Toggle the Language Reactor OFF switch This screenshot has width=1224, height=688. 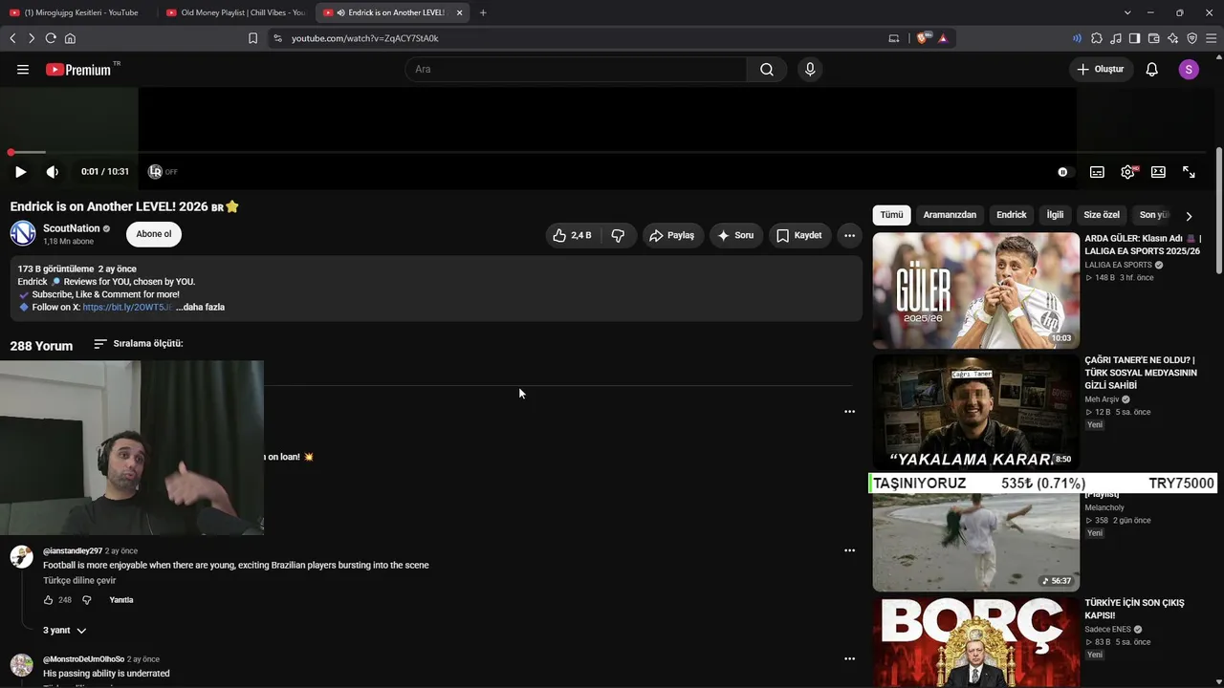pos(164,172)
